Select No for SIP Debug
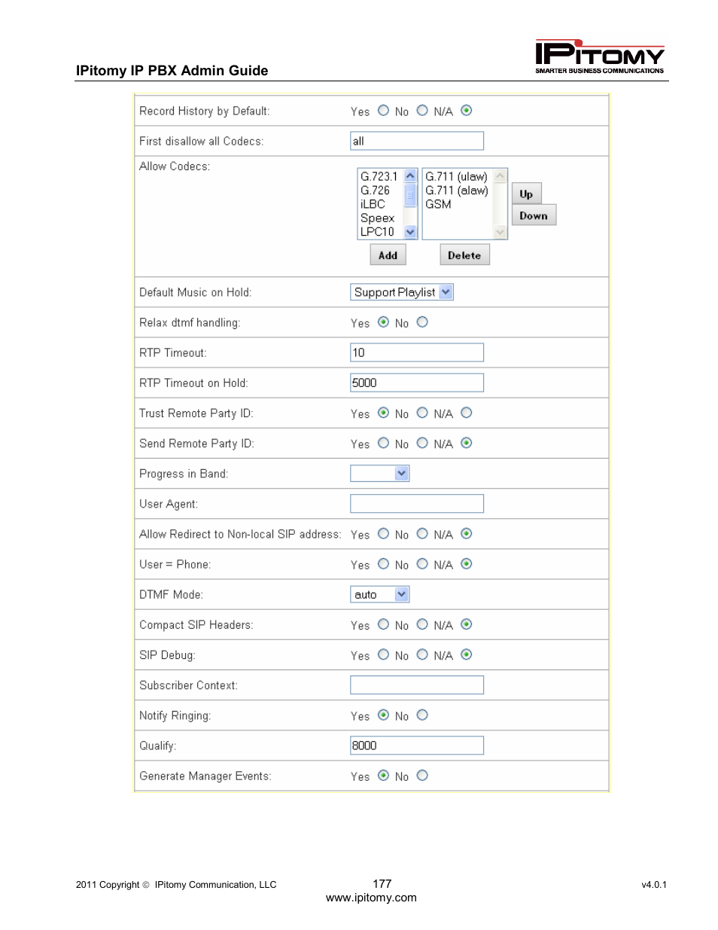This screenshot has width=718, height=930. click(x=422, y=654)
